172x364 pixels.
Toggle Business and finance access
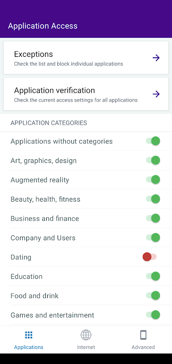[153, 218]
